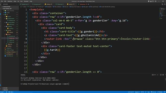Open the File menu
This screenshot has height=93, width=166.
(2, 1)
